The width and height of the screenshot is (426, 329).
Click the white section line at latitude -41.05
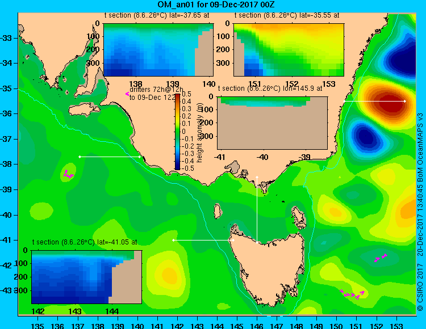203,240
